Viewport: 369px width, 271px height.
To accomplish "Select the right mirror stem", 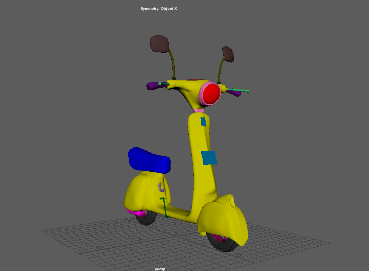I will click(x=221, y=69).
